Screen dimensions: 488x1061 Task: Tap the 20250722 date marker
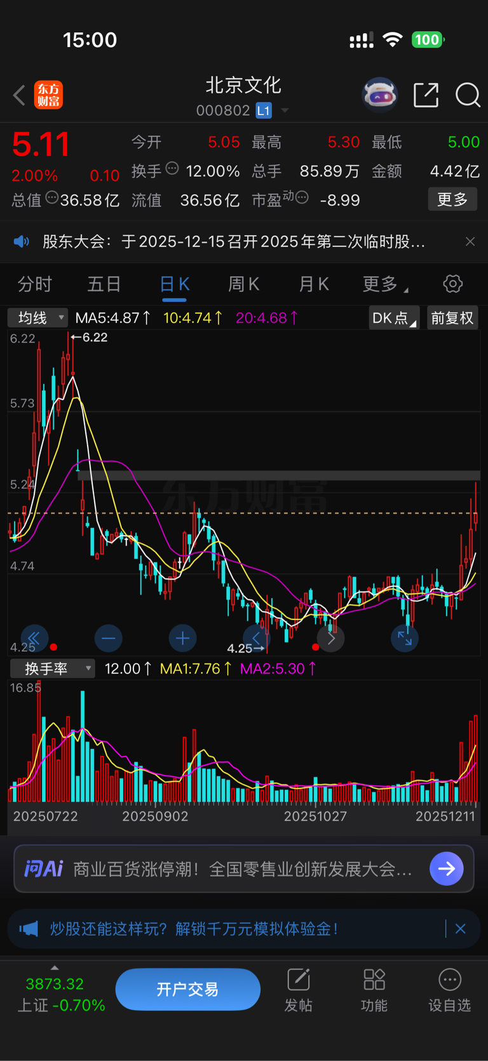(x=46, y=816)
